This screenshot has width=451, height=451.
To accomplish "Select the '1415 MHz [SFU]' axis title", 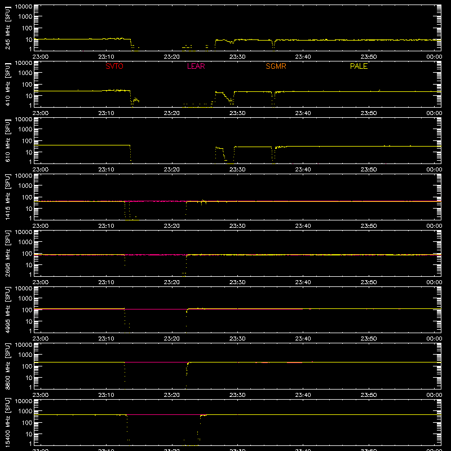I will coord(7,197).
